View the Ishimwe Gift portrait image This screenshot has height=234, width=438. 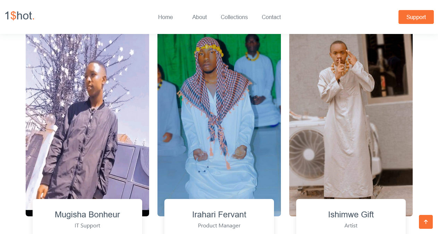tap(351, 116)
